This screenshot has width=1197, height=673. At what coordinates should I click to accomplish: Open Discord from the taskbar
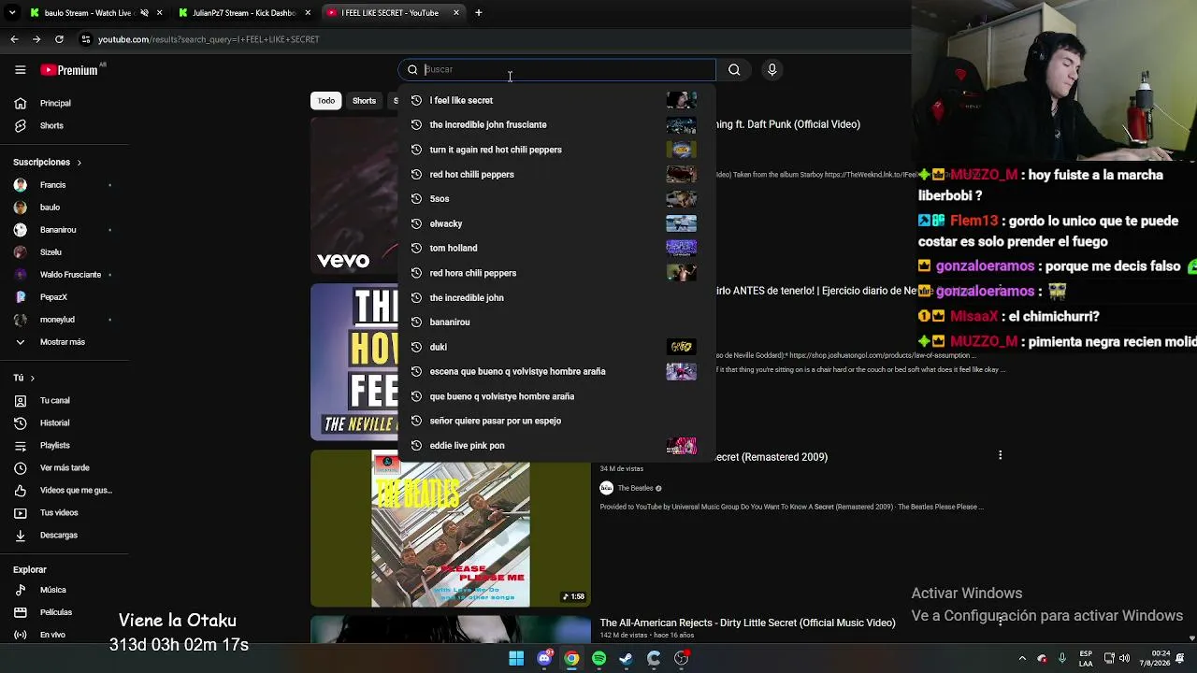pos(544,658)
